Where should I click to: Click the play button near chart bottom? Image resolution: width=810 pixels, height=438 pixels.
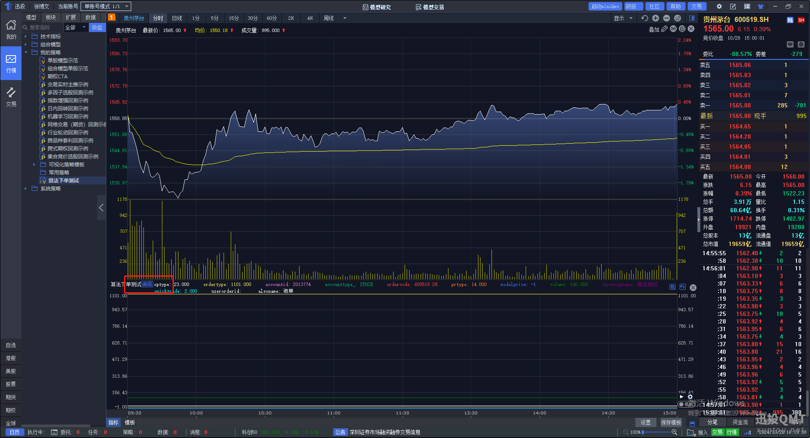pos(682,397)
